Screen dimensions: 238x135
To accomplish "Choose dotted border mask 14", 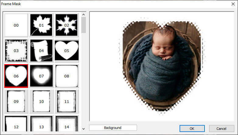I will pyautogui.click(x=66, y=123).
